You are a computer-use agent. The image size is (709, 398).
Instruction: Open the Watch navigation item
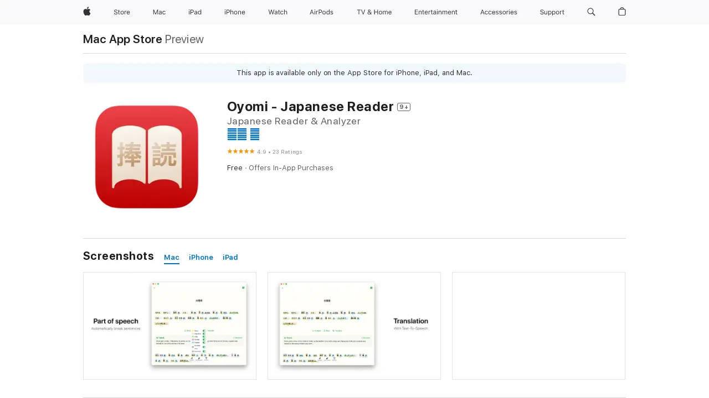[x=278, y=12]
